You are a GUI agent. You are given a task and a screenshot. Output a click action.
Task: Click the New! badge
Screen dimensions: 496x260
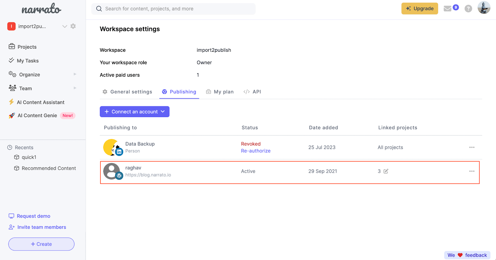click(x=68, y=116)
